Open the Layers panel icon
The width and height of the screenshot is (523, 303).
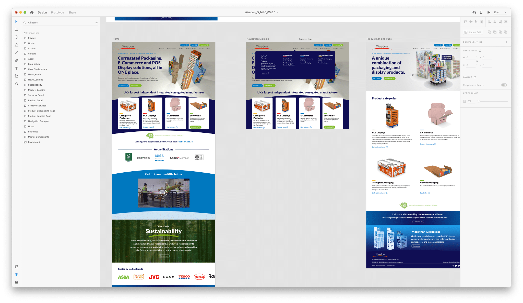(16, 274)
